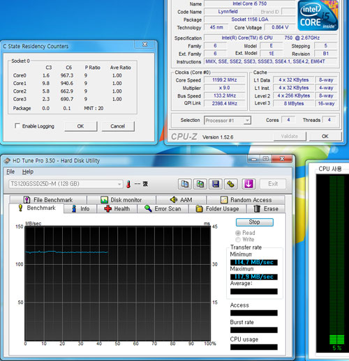Click the Core3 C6 value 690.7
This screenshot has height=361, width=349.
coord(67,99)
